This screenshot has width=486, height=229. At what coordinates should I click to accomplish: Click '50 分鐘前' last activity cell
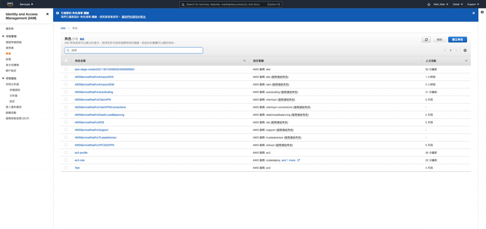tap(431, 69)
